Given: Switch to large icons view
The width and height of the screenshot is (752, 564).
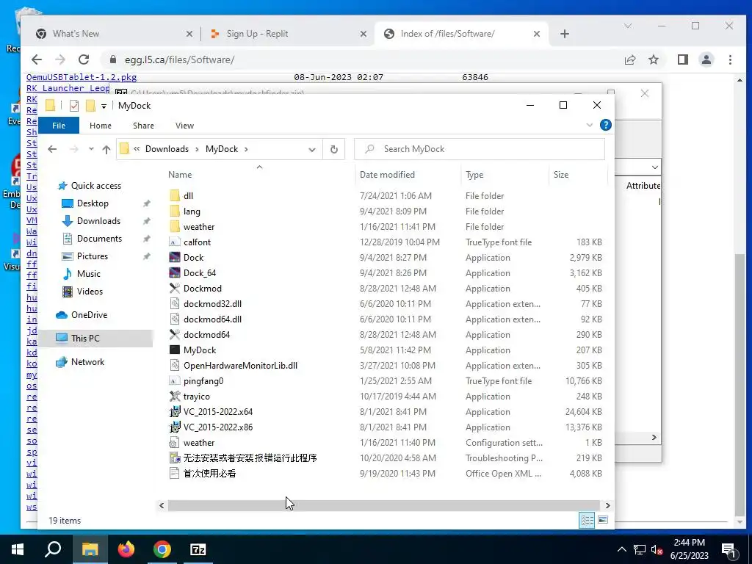Looking at the screenshot, I should pos(603,520).
